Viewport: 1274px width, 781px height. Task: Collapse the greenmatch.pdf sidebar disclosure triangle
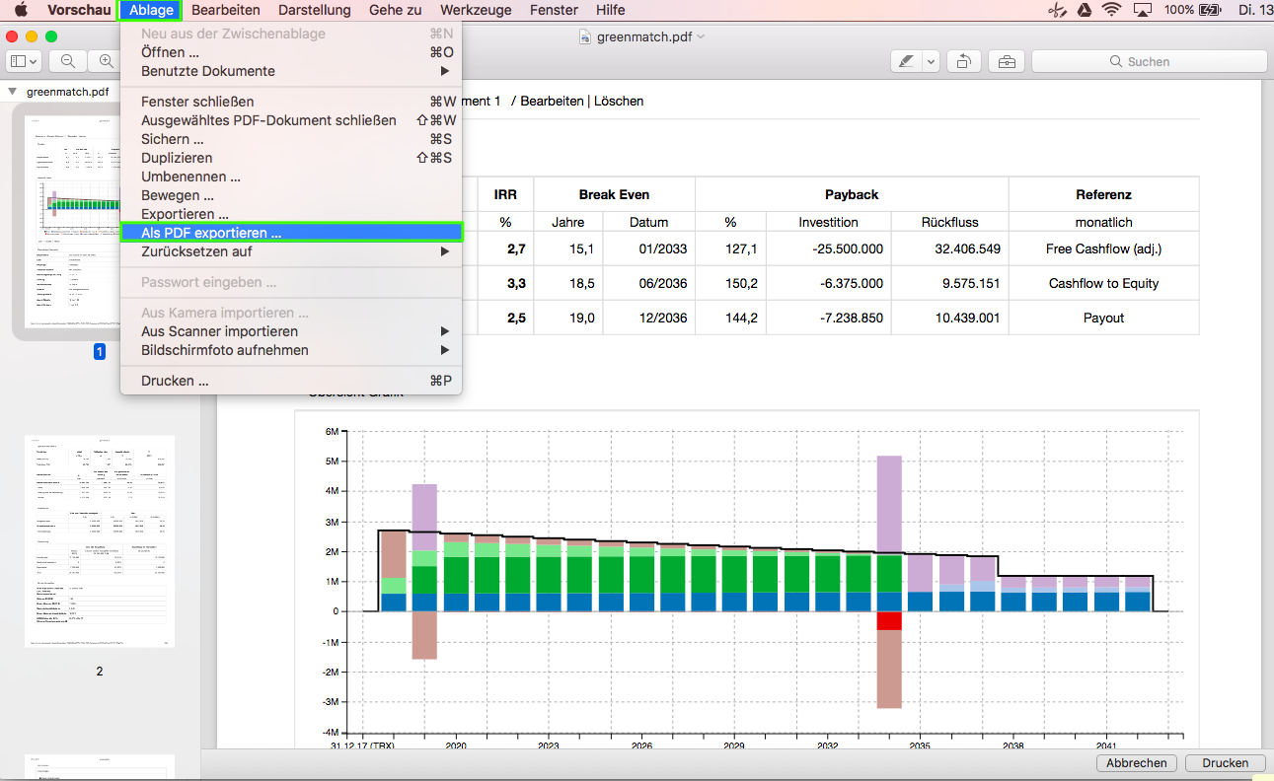[x=12, y=92]
